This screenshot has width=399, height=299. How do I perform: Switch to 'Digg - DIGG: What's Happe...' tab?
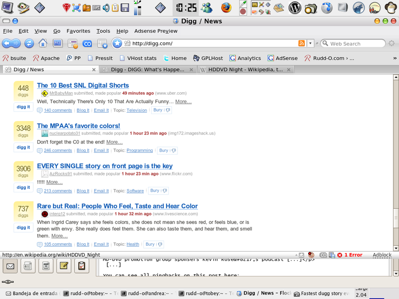(147, 69)
